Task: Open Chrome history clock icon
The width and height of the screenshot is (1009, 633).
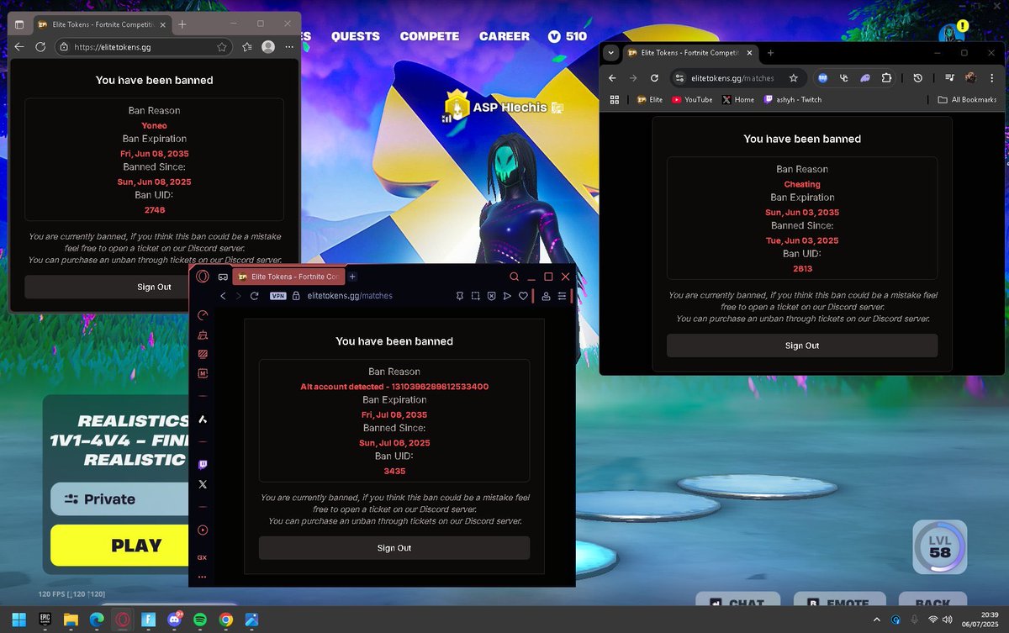Action: [x=918, y=78]
